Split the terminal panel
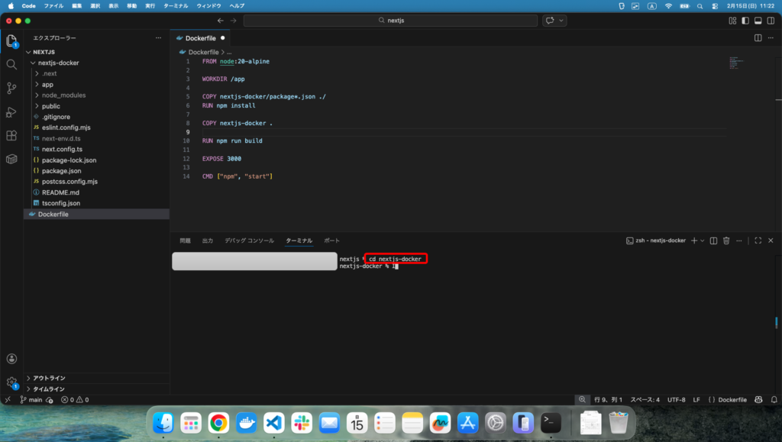The height and width of the screenshot is (442, 782). click(713, 240)
